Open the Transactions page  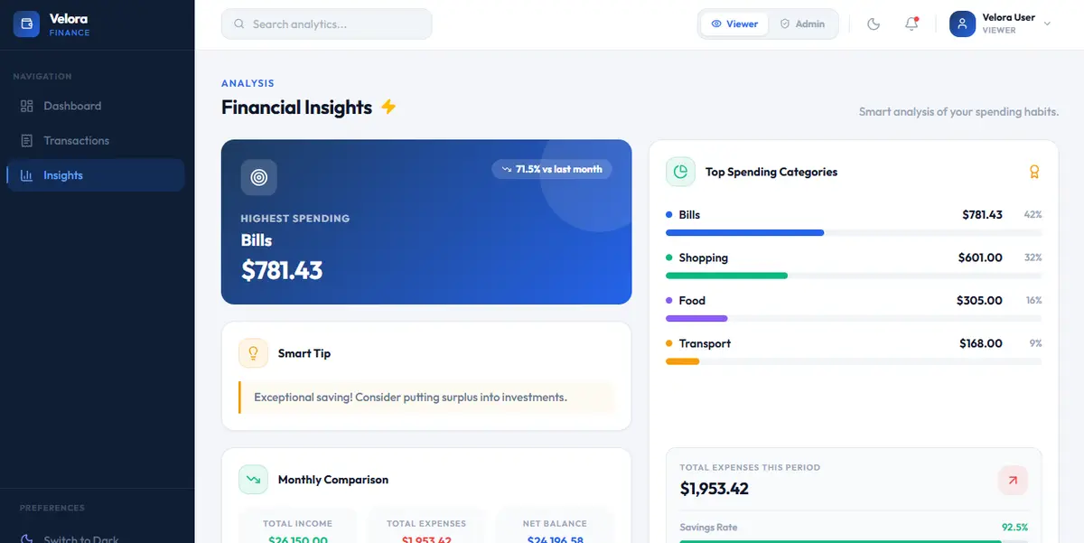click(95, 141)
